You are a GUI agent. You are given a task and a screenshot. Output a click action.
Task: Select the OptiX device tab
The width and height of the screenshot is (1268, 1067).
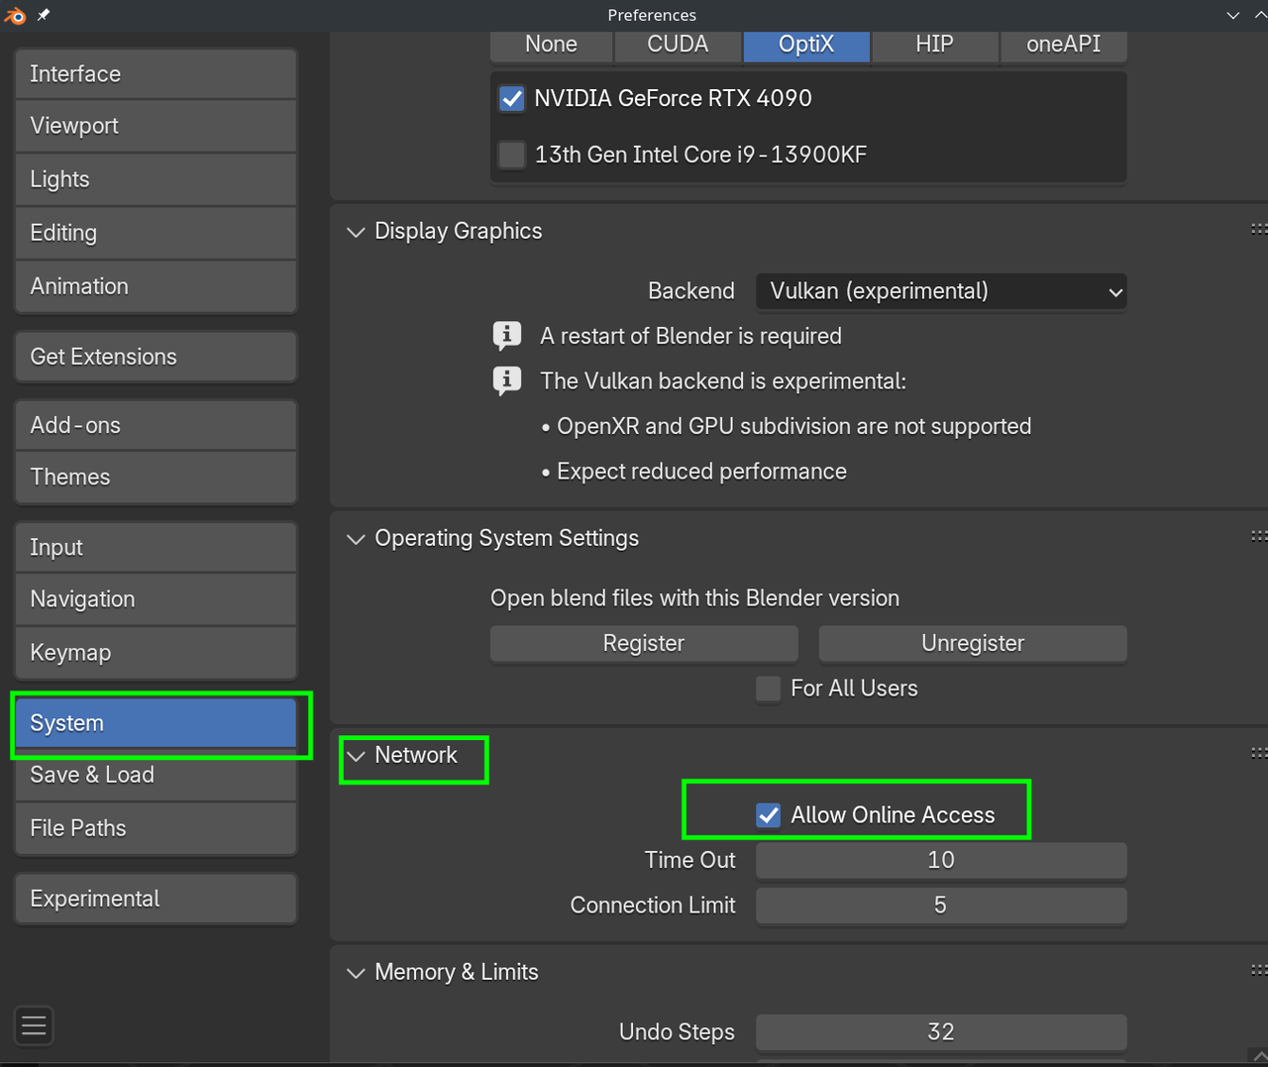tap(806, 45)
